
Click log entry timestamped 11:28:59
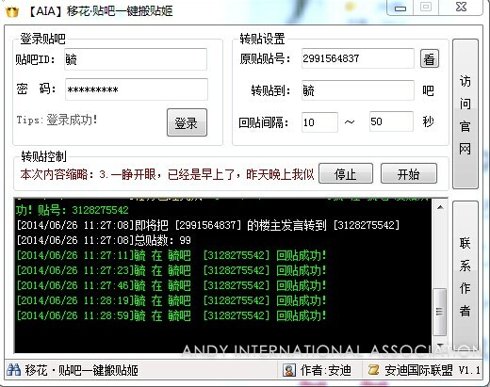(x=171, y=315)
